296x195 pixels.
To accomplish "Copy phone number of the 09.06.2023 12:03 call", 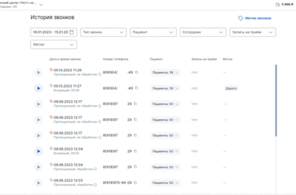I will coord(136,183).
